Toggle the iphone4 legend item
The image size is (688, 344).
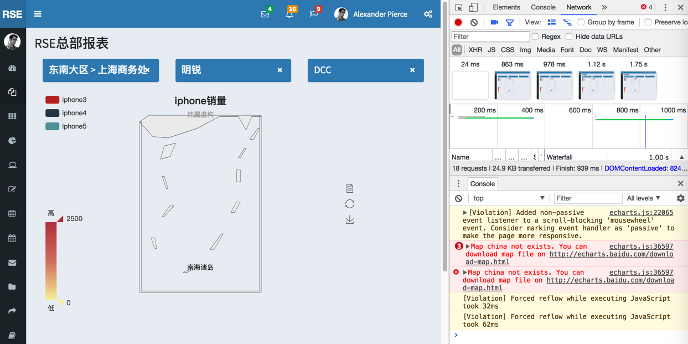click(x=66, y=113)
